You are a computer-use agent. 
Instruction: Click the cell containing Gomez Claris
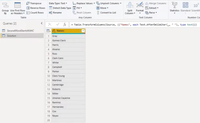coord(68,40)
